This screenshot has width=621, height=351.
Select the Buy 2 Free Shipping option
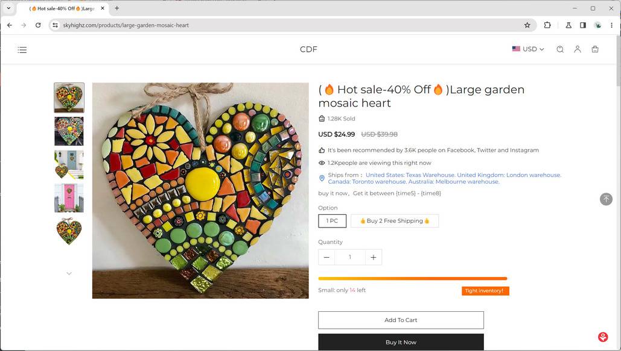pos(395,221)
